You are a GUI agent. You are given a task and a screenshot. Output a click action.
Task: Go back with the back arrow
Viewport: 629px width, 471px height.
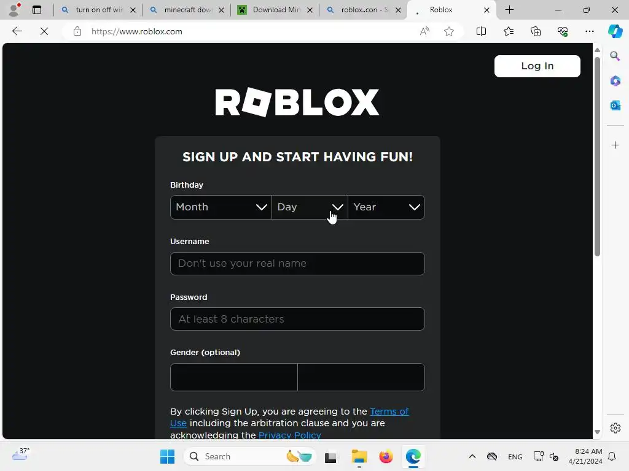pyautogui.click(x=17, y=31)
